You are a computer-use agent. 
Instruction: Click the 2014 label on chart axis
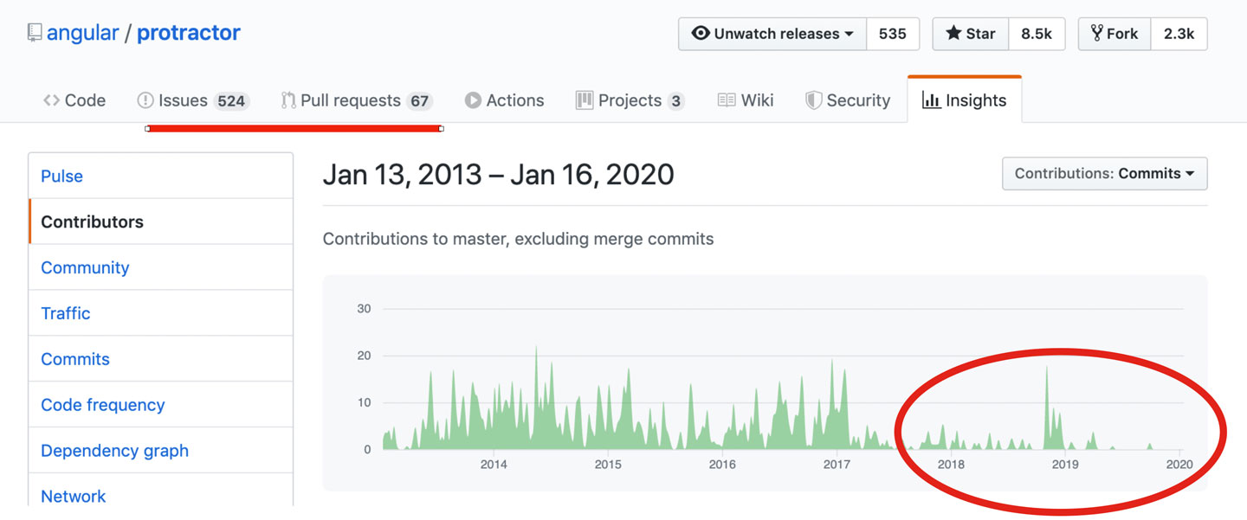point(494,465)
